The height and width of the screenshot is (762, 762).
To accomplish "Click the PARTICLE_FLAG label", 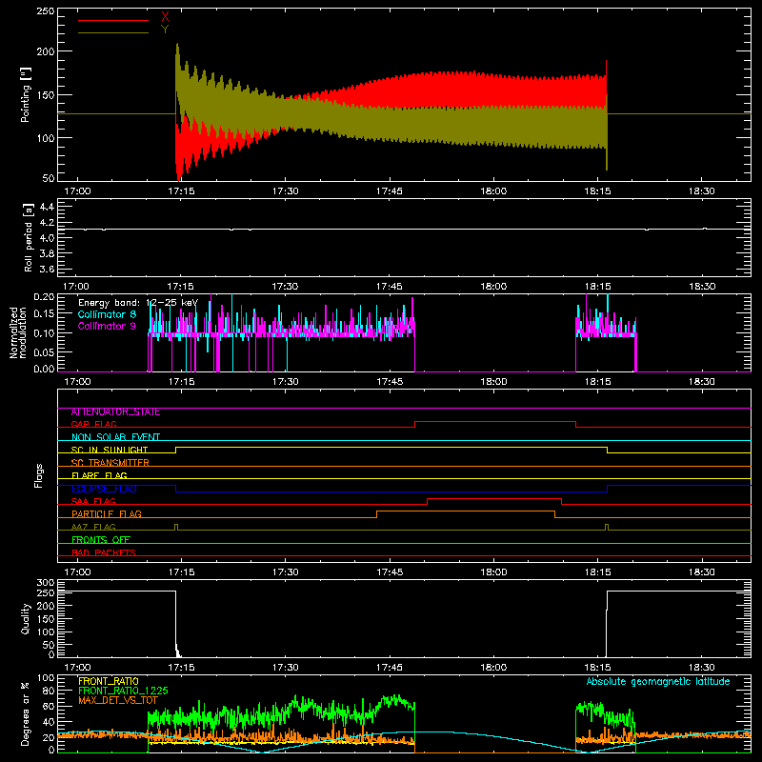I will pyautogui.click(x=107, y=514).
